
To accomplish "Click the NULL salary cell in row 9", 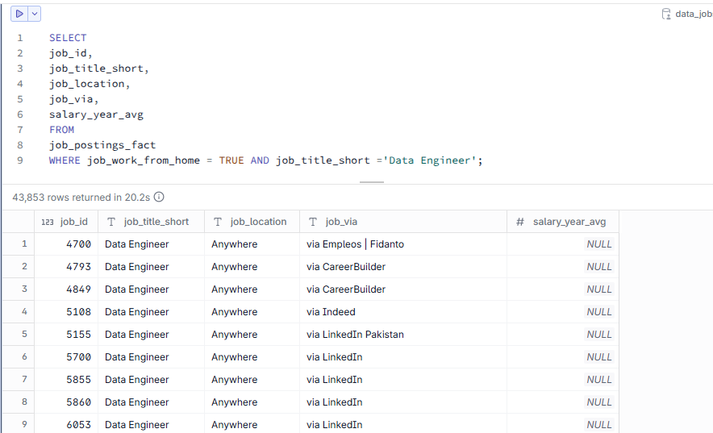I will point(563,424).
